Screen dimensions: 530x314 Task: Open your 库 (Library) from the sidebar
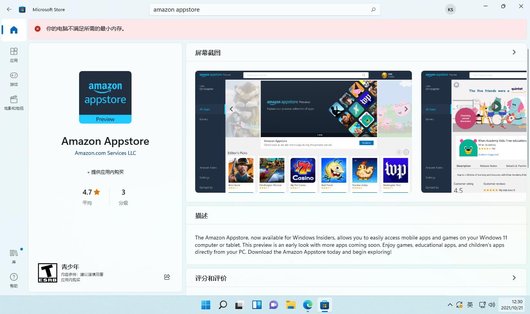click(x=14, y=256)
